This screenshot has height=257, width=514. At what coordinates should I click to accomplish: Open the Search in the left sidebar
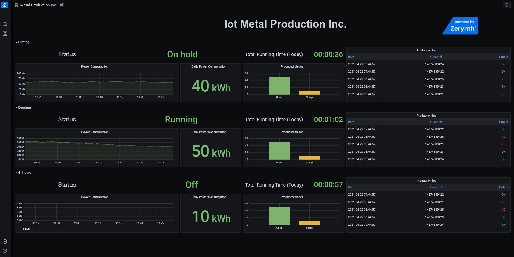(5, 24)
